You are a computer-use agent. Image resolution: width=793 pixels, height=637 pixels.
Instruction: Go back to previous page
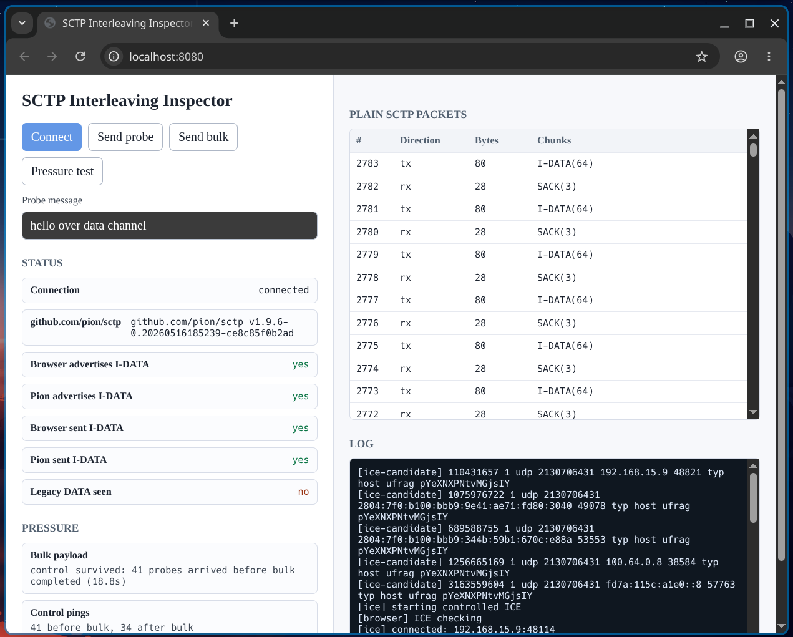point(24,56)
